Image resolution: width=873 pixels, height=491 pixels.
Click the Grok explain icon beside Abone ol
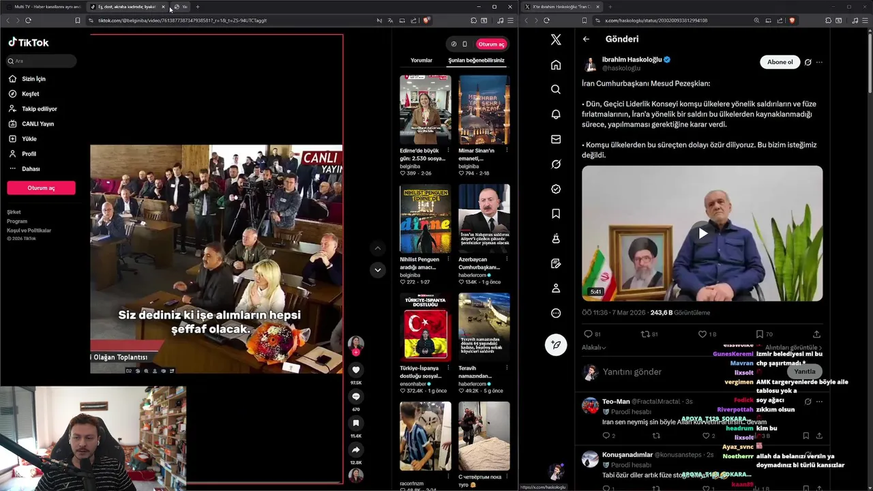click(x=808, y=62)
